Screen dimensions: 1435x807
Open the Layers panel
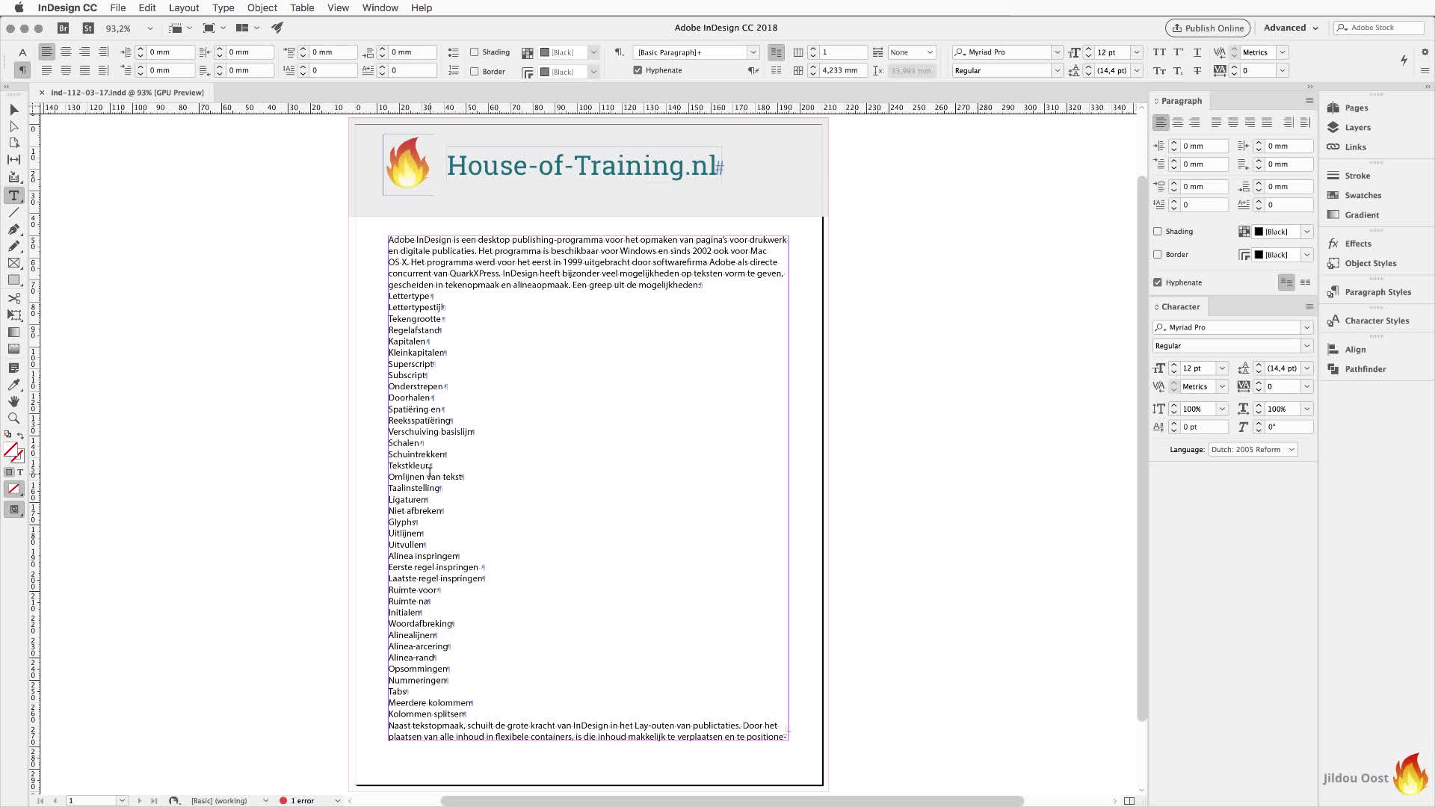point(1357,127)
